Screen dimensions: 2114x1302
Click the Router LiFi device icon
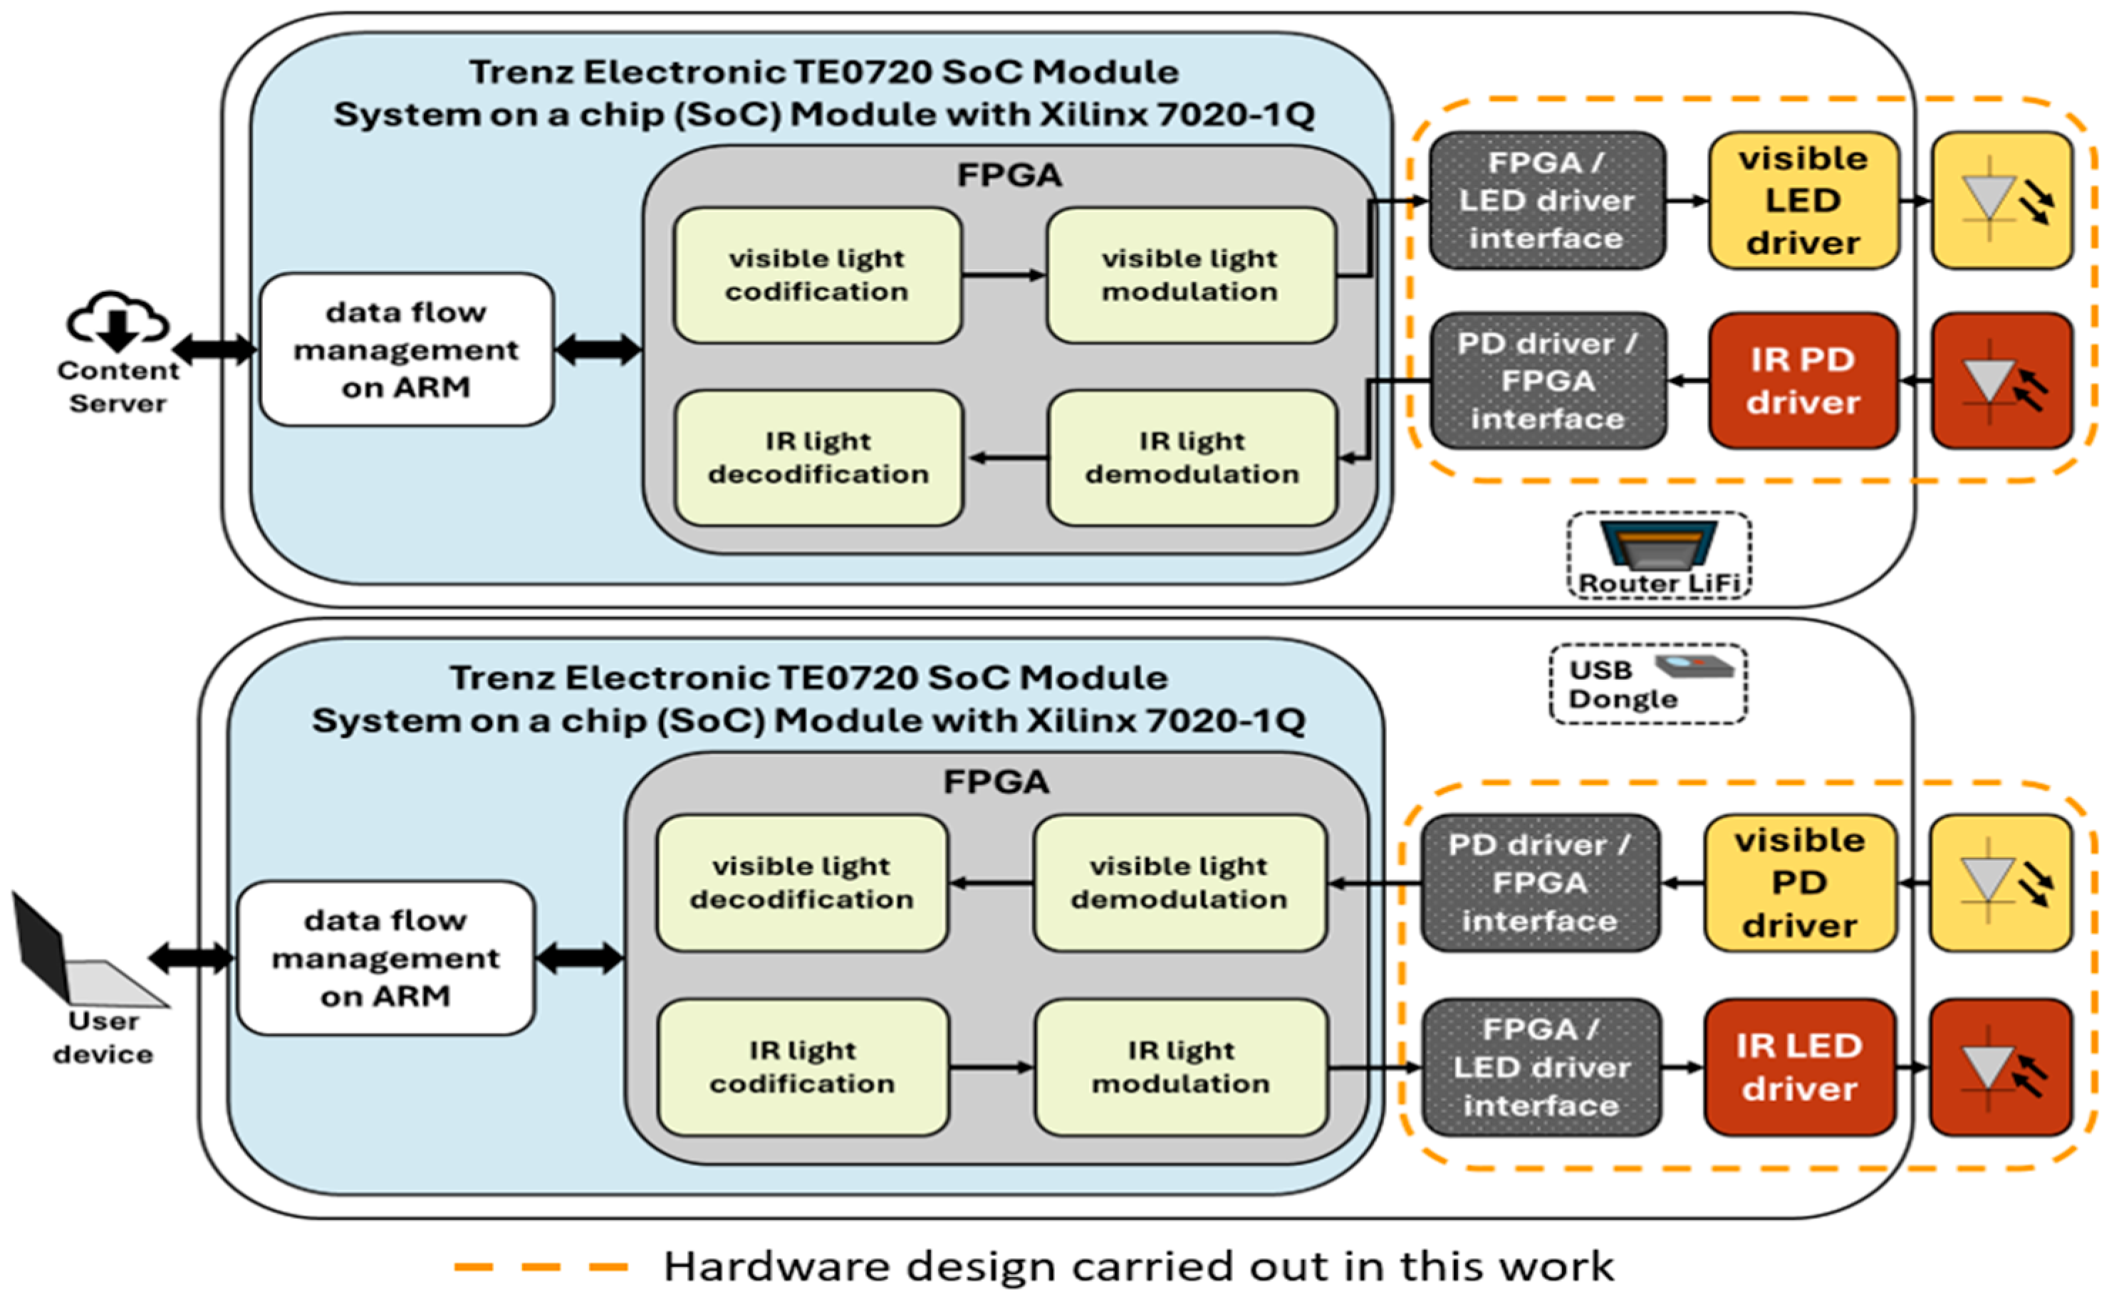pos(1658,545)
